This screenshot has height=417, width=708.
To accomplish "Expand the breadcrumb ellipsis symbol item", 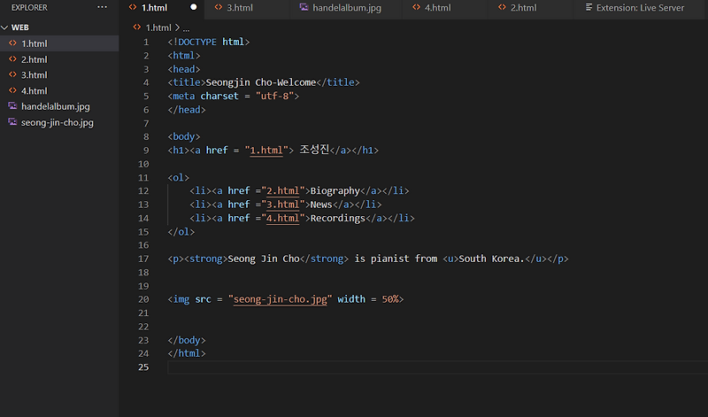I will [186, 27].
